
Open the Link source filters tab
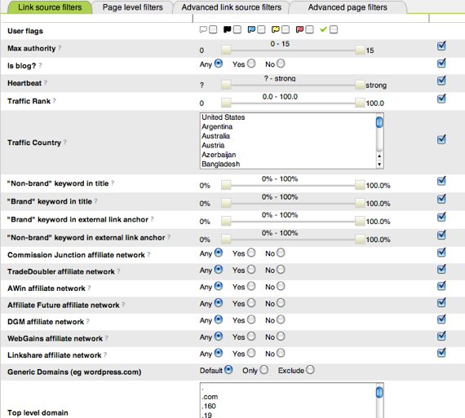49,7
